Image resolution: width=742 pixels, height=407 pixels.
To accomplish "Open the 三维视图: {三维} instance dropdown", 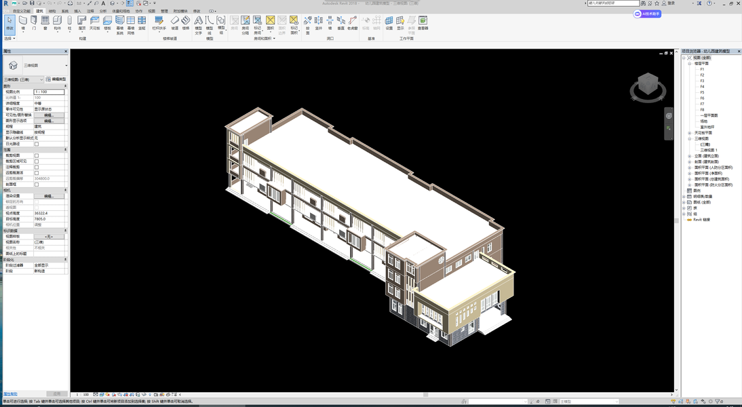I will click(23, 79).
